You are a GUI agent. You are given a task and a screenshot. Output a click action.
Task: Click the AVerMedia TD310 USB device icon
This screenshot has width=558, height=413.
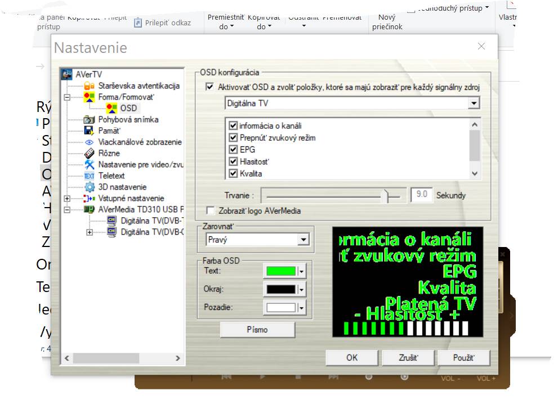click(x=90, y=209)
